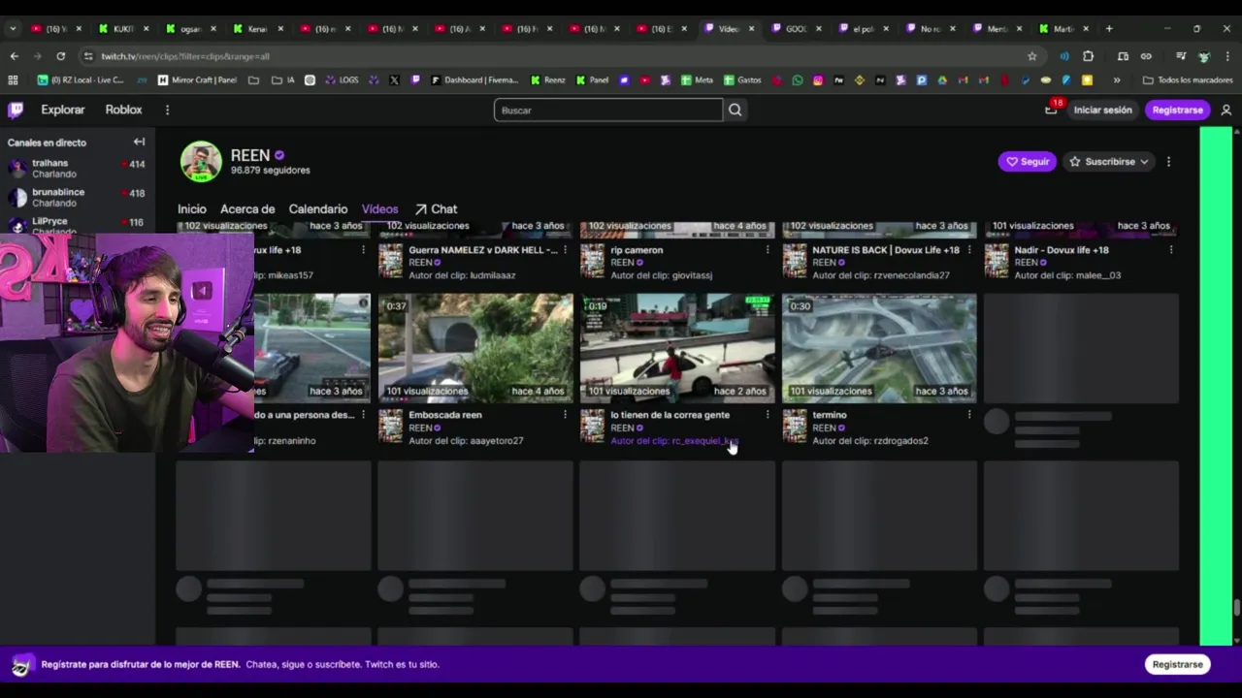Open Mirror Craft | Panel bookmark
Image resolution: width=1242 pixels, height=698 pixels.
tap(197, 79)
